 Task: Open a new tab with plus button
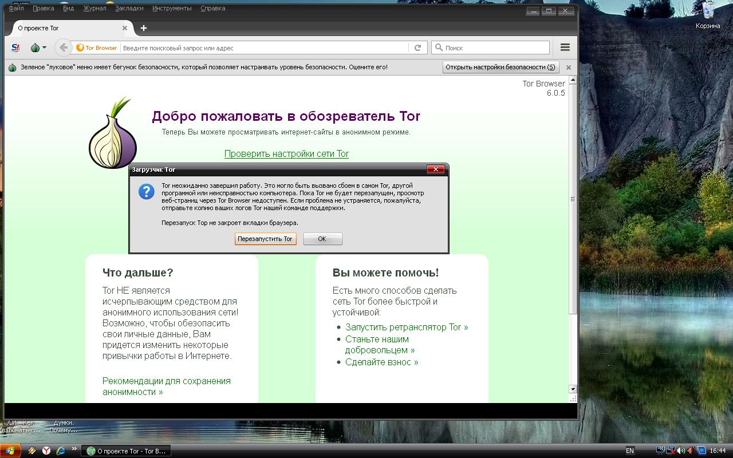pos(144,27)
